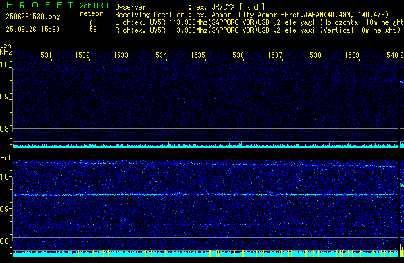Click the filename 2506261530.png
The image size is (404, 263).
(33, 17)
